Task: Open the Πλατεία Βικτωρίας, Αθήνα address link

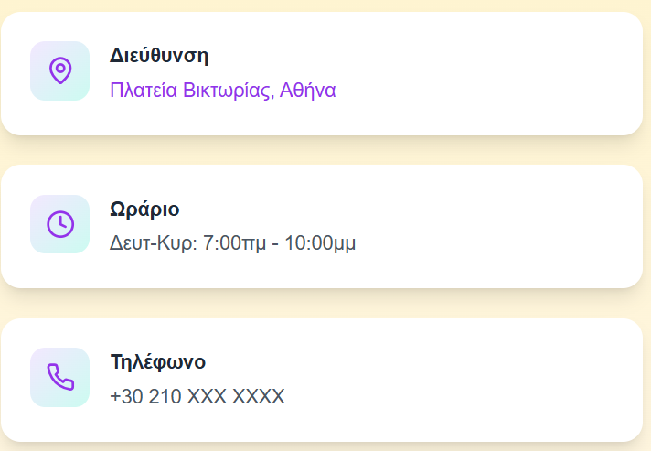Action: [222, 91]
